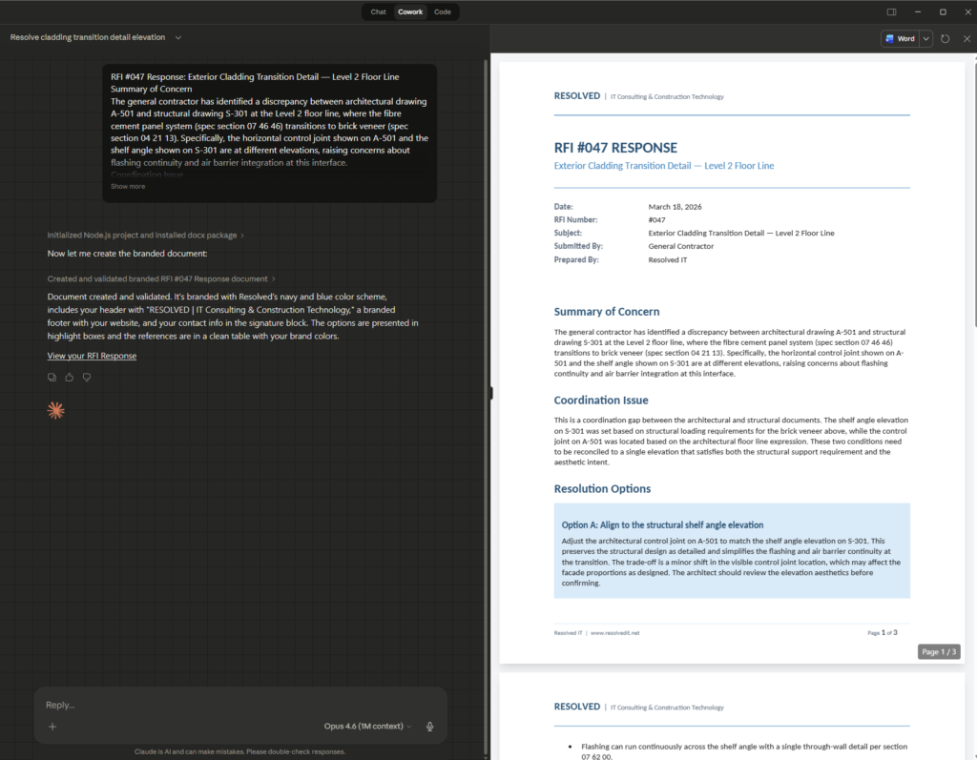Select the Cowork tab

point(410,12)
